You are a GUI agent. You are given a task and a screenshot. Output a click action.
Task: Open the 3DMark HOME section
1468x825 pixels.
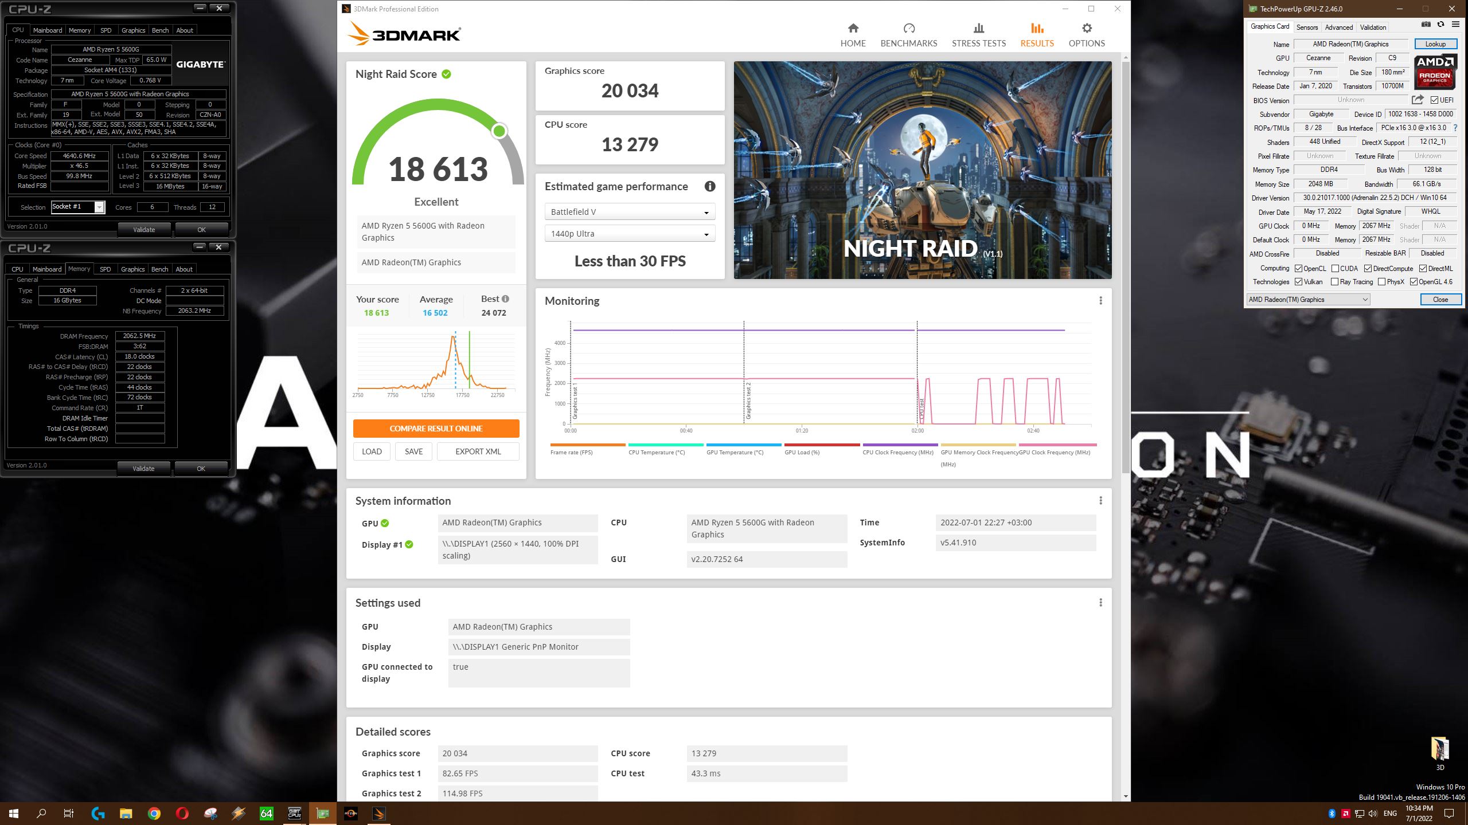pos(853,35)
